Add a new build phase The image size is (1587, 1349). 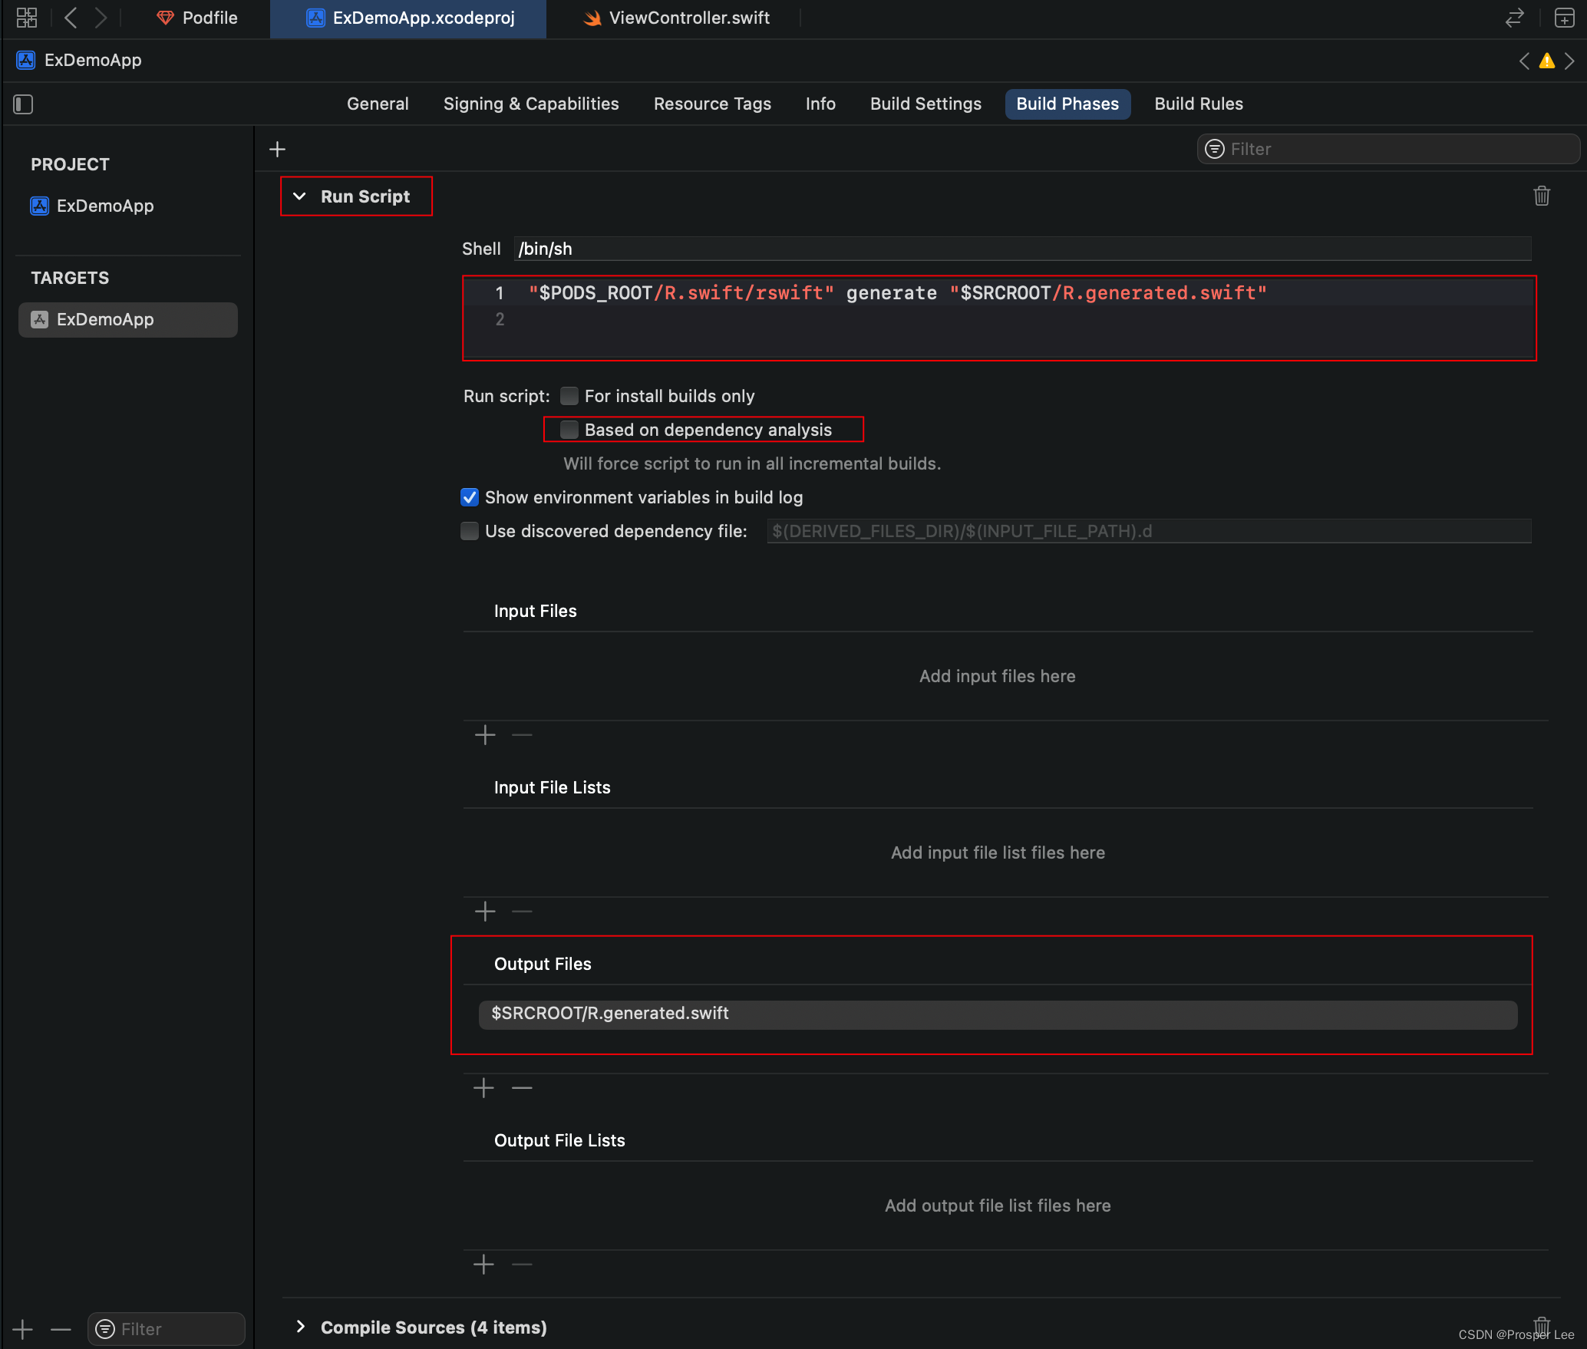tap(278, 149)
